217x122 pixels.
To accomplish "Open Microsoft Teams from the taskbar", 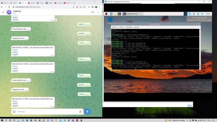I will click(73, 120).
